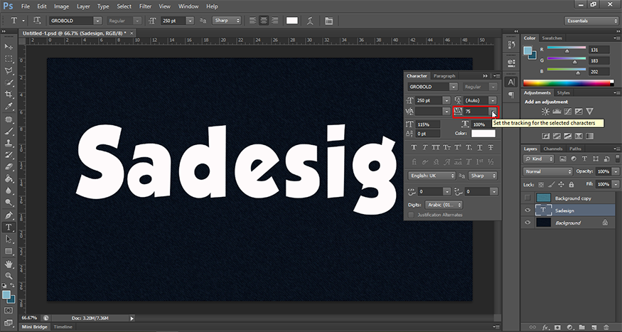Select the Brush tool
This screenshot has width=622, height=332.
(9, 131)
